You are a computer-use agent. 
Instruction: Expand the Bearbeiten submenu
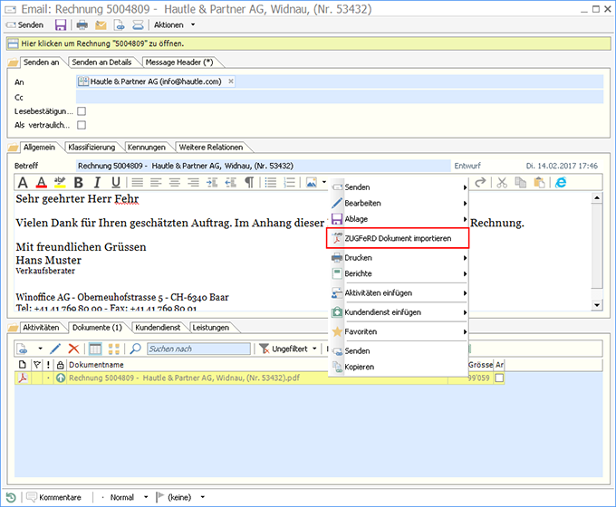[399, 204]
